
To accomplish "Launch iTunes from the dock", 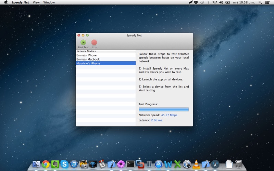I will pyautogui.click(x=74, y=164).
